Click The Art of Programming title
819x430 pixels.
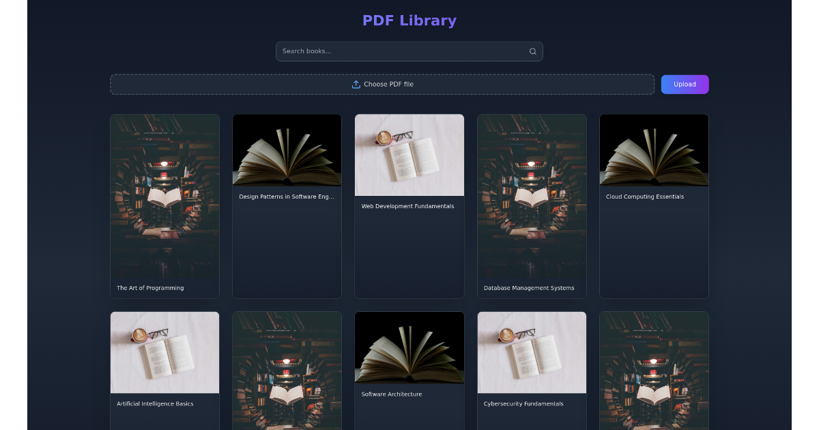pos(150,288)
